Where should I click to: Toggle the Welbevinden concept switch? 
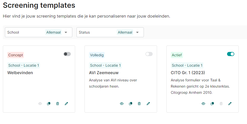pos(67,54)
